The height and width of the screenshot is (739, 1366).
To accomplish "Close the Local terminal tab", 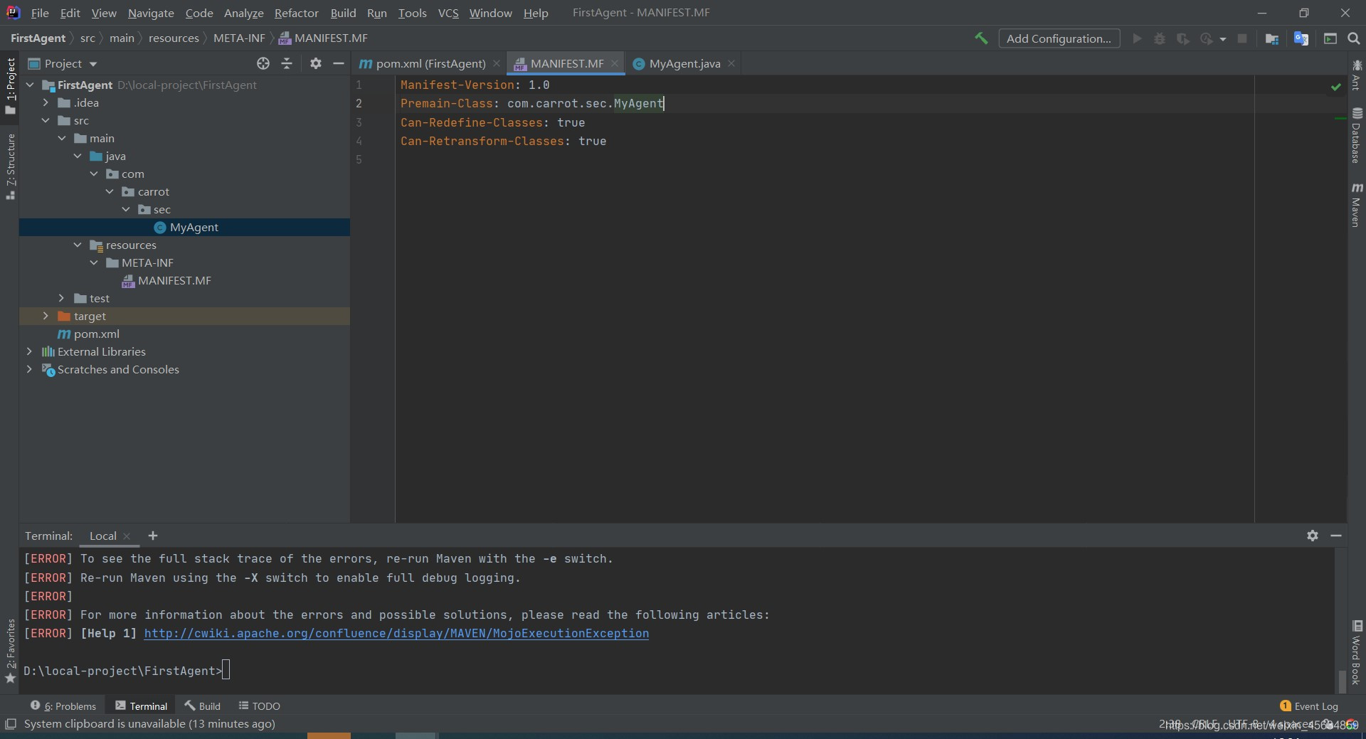I will (127, 536).
